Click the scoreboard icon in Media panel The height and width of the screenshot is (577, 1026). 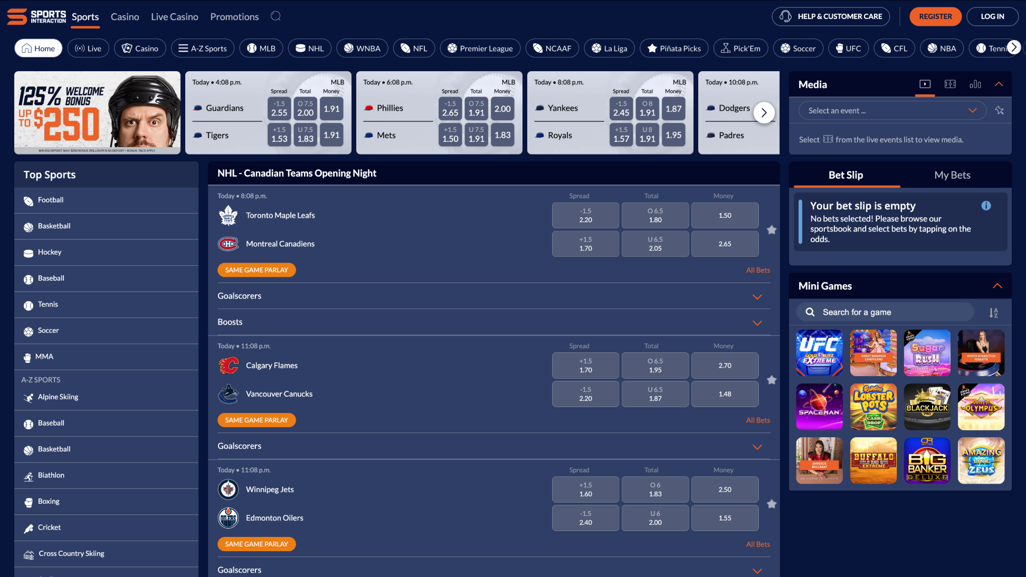[950, 84]
